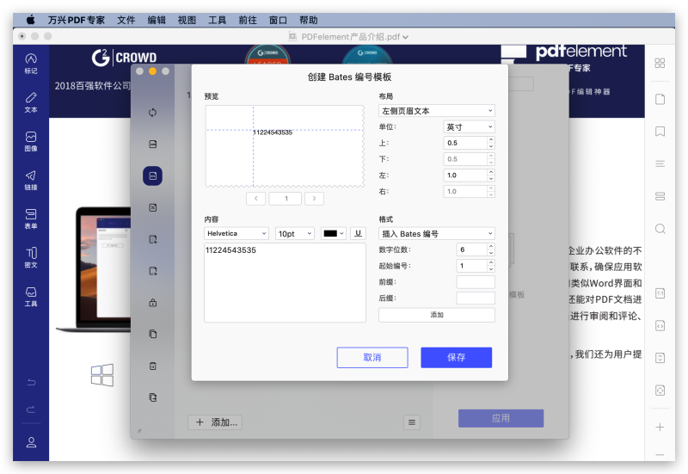Viewport: 688px width, 474px height.
Task: Click the user account icon at bottom left
Action: pyautogui.click(x=31, y=442)
